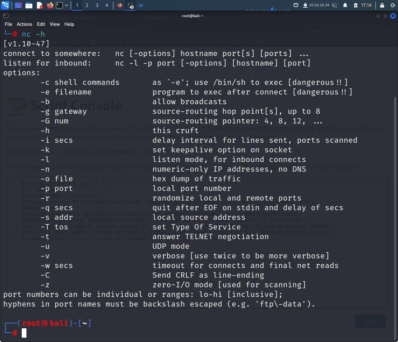398x342 pixels.
Task: Click the VPN IP address 10.10.16.34
Action: (319, 5)
